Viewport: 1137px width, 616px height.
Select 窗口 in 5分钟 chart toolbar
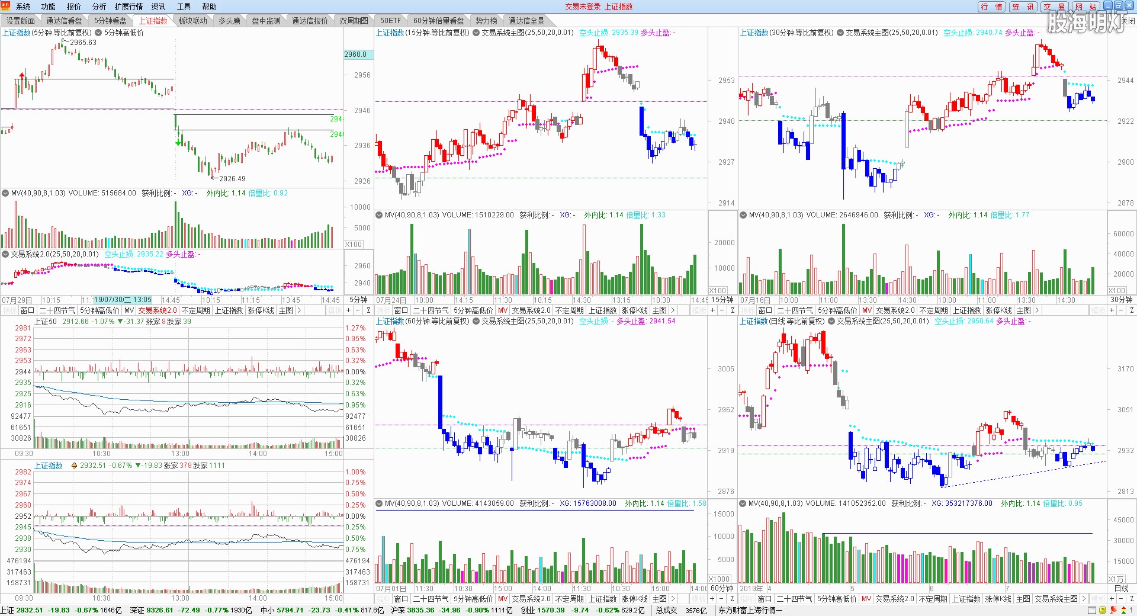click(x=28, y=310)
